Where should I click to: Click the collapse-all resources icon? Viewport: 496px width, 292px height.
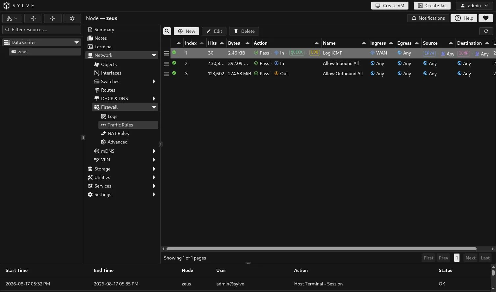(53, 18)
